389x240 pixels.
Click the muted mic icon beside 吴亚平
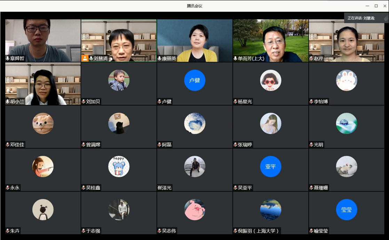[x=236, y=188]
